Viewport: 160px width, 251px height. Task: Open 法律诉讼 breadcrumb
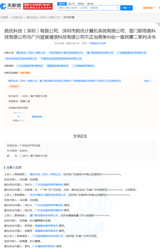[x=18, y=17]
